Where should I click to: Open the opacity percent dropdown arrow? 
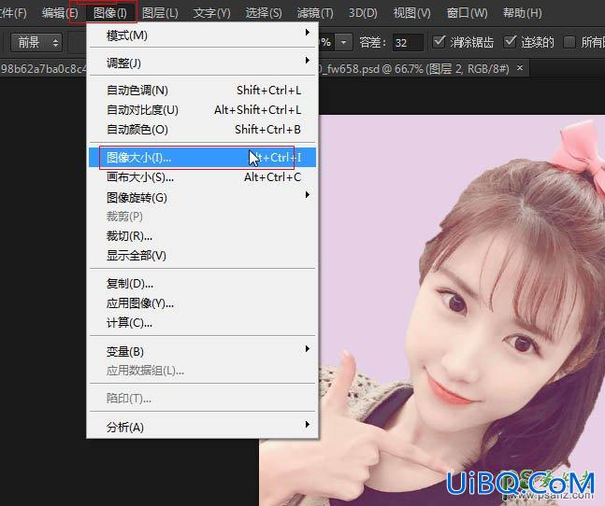pos(343,42)
